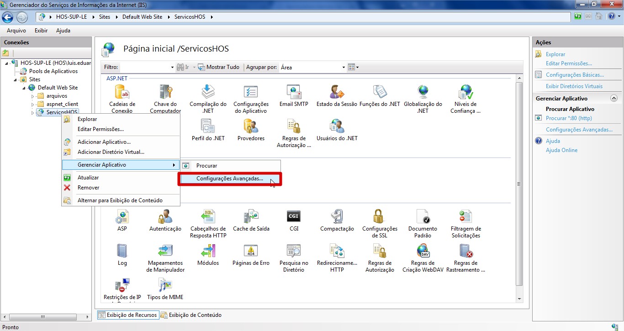The width and height of the screenshot is (624, 331).
Task: Open the Agrupar por Área dropdown
Action: [344, 68]
